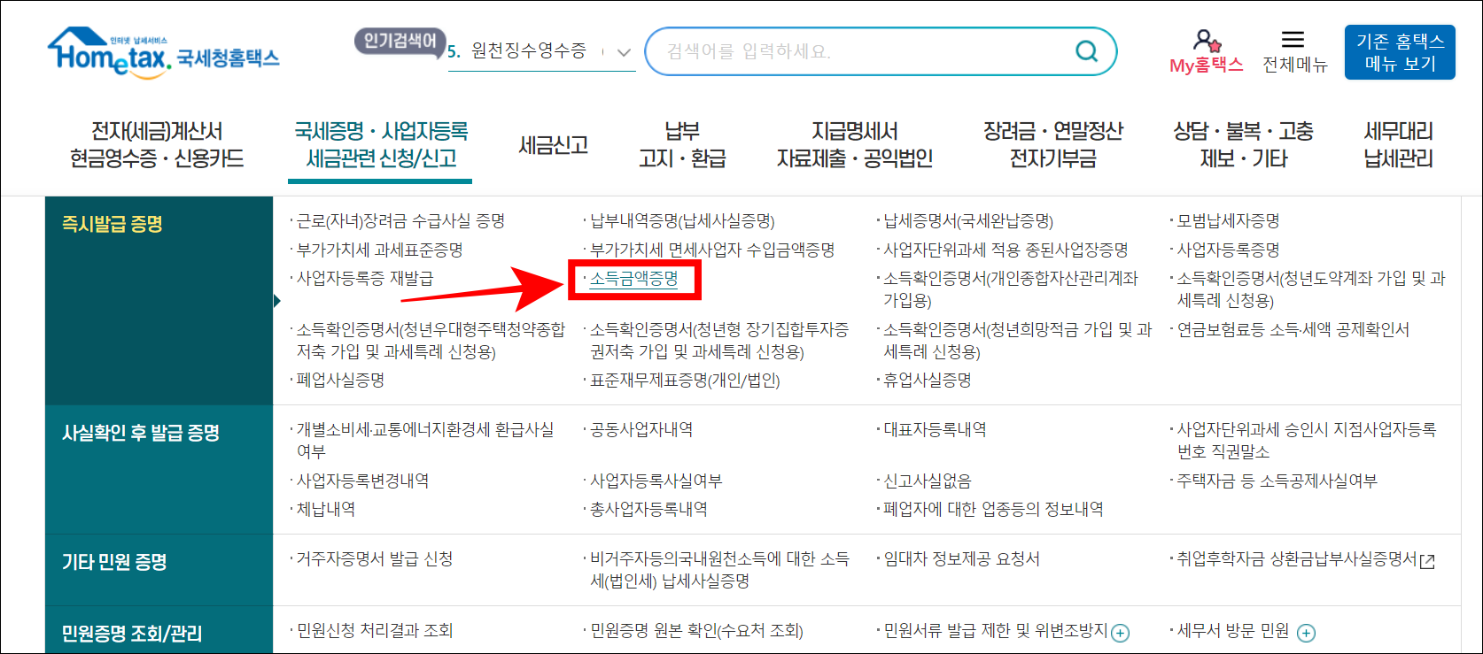1483x654 pixels.
Task: Select 원천징수영수증 popular keyword
Action: 528,51
